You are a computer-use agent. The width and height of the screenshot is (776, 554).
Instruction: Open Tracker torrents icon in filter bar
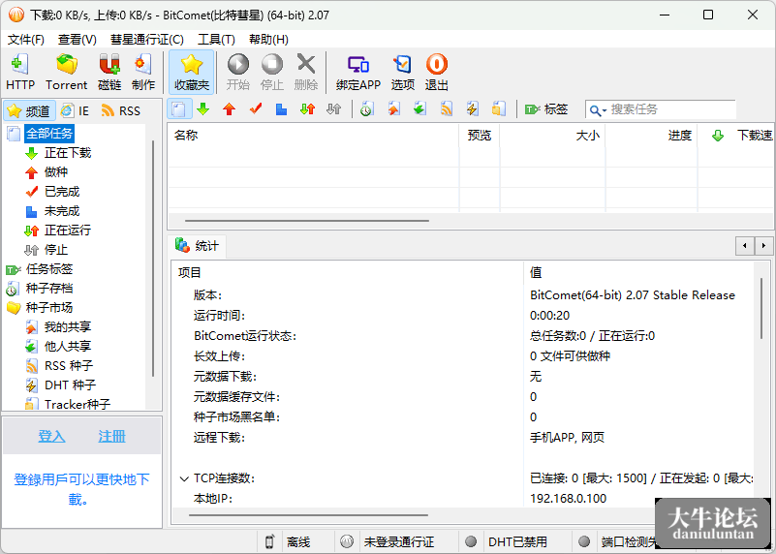[x=498, y=108]
